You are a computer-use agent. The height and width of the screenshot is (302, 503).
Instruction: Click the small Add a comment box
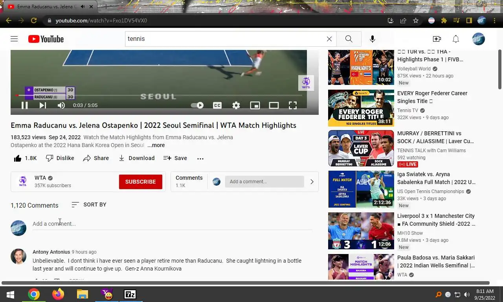[x=264, y=182]
